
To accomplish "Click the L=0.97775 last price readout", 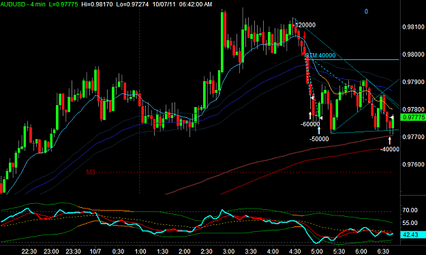I will point(63,4).
